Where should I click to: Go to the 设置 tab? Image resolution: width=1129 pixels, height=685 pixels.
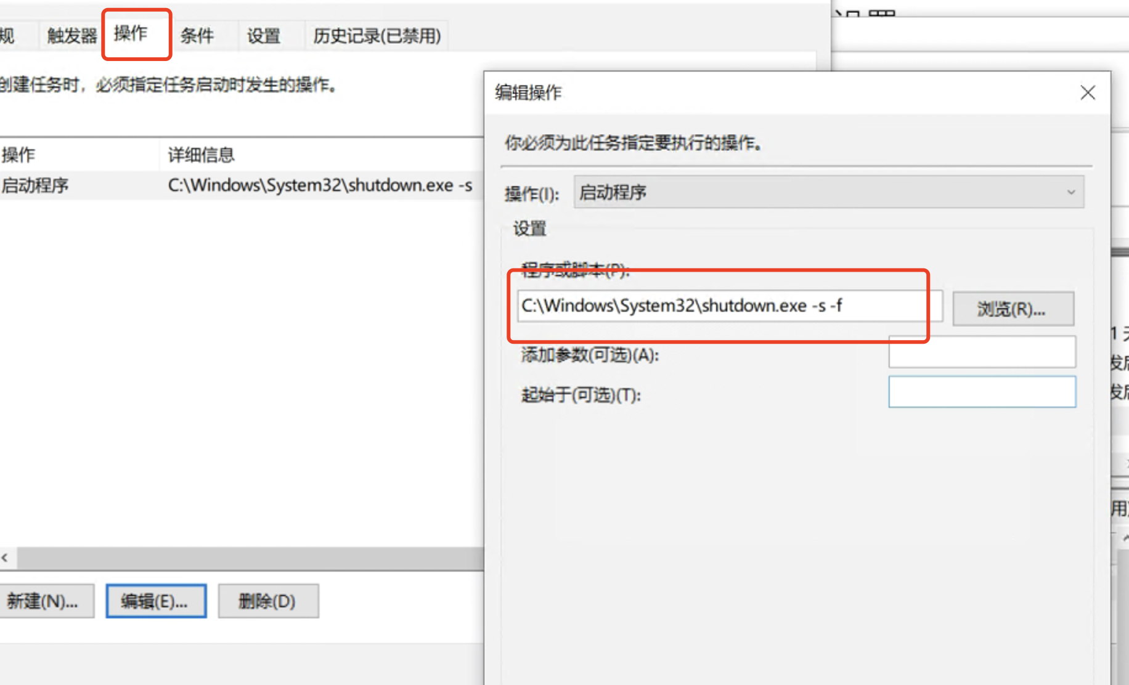tap(264, 36)
